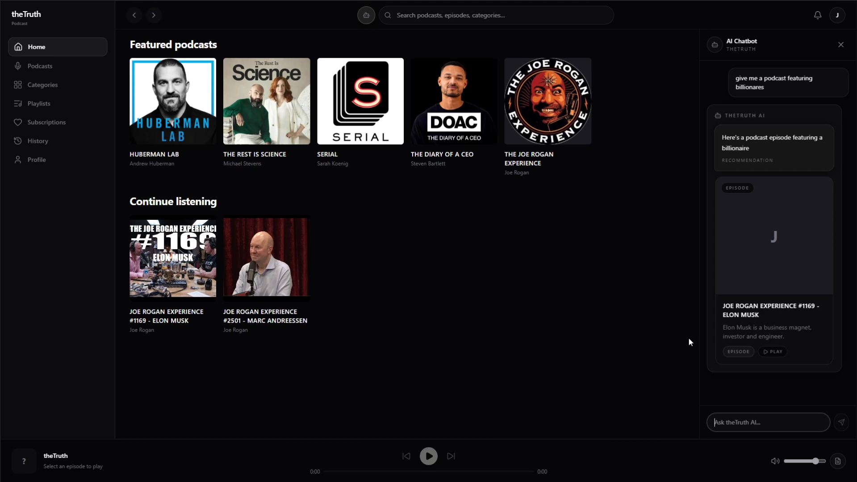Viewport: 857px width, 482px height.
Task: Open The Diary of a CEO cover
Action: tap(454, 101)
